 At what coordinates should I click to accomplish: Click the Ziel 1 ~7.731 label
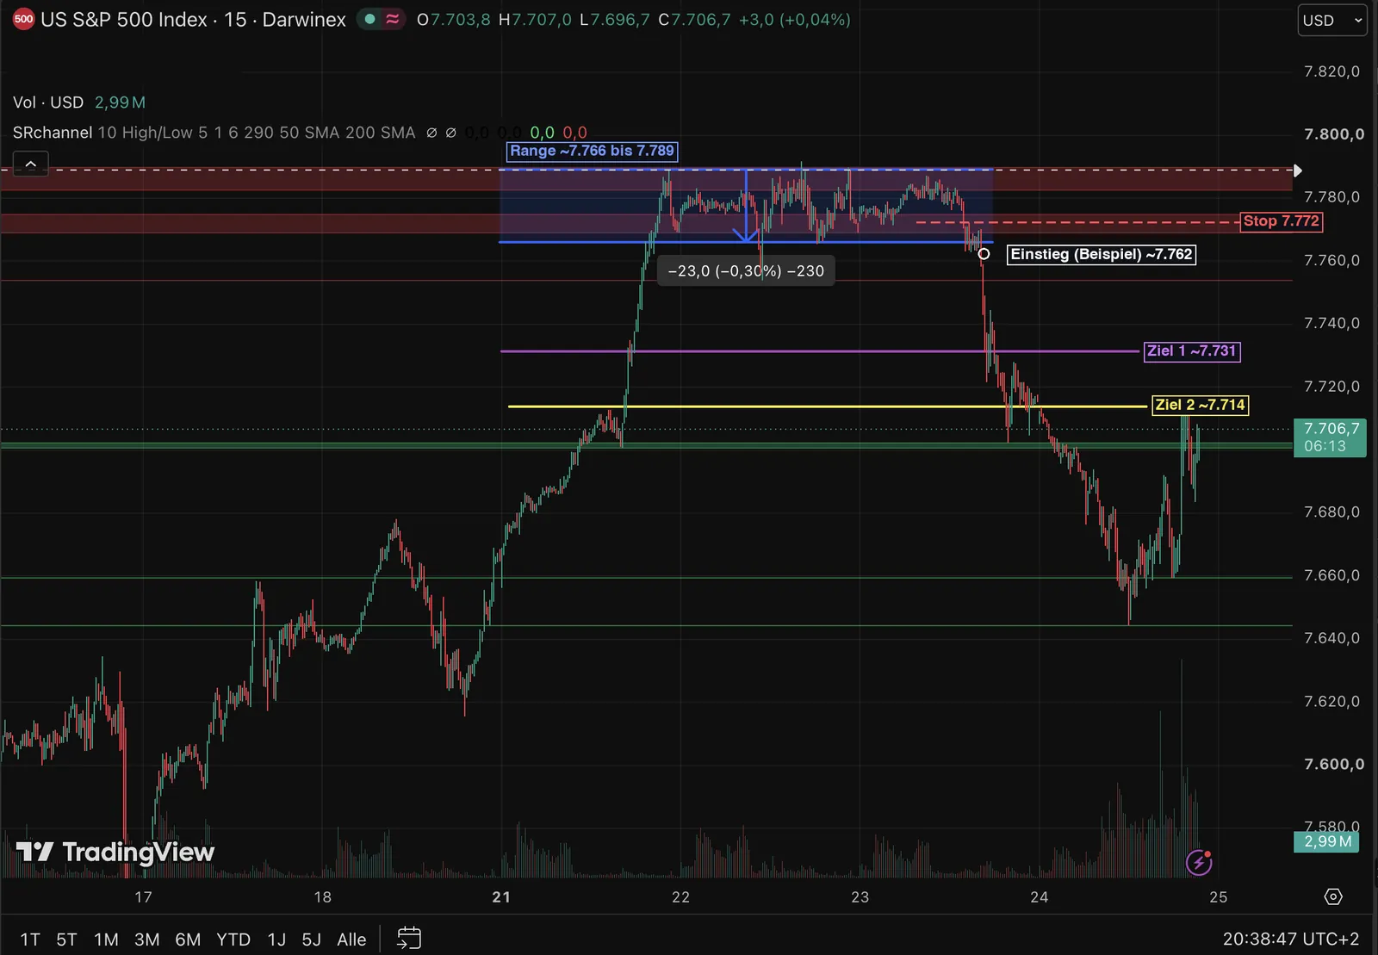[1191, 350]
